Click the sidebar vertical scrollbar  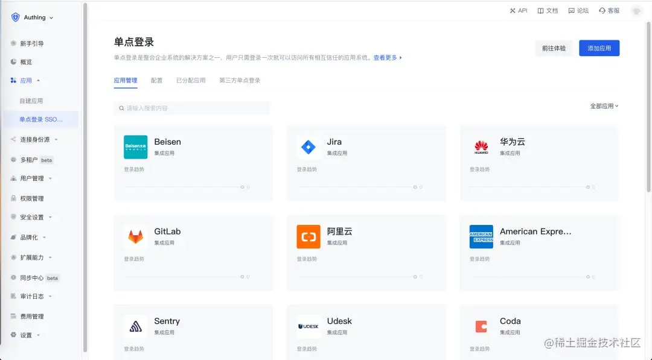click(85, 178)
